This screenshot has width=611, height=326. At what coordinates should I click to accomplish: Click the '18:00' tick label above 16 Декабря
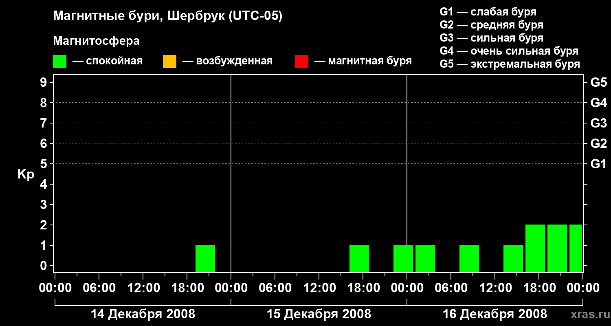click(x=539, y=288)
